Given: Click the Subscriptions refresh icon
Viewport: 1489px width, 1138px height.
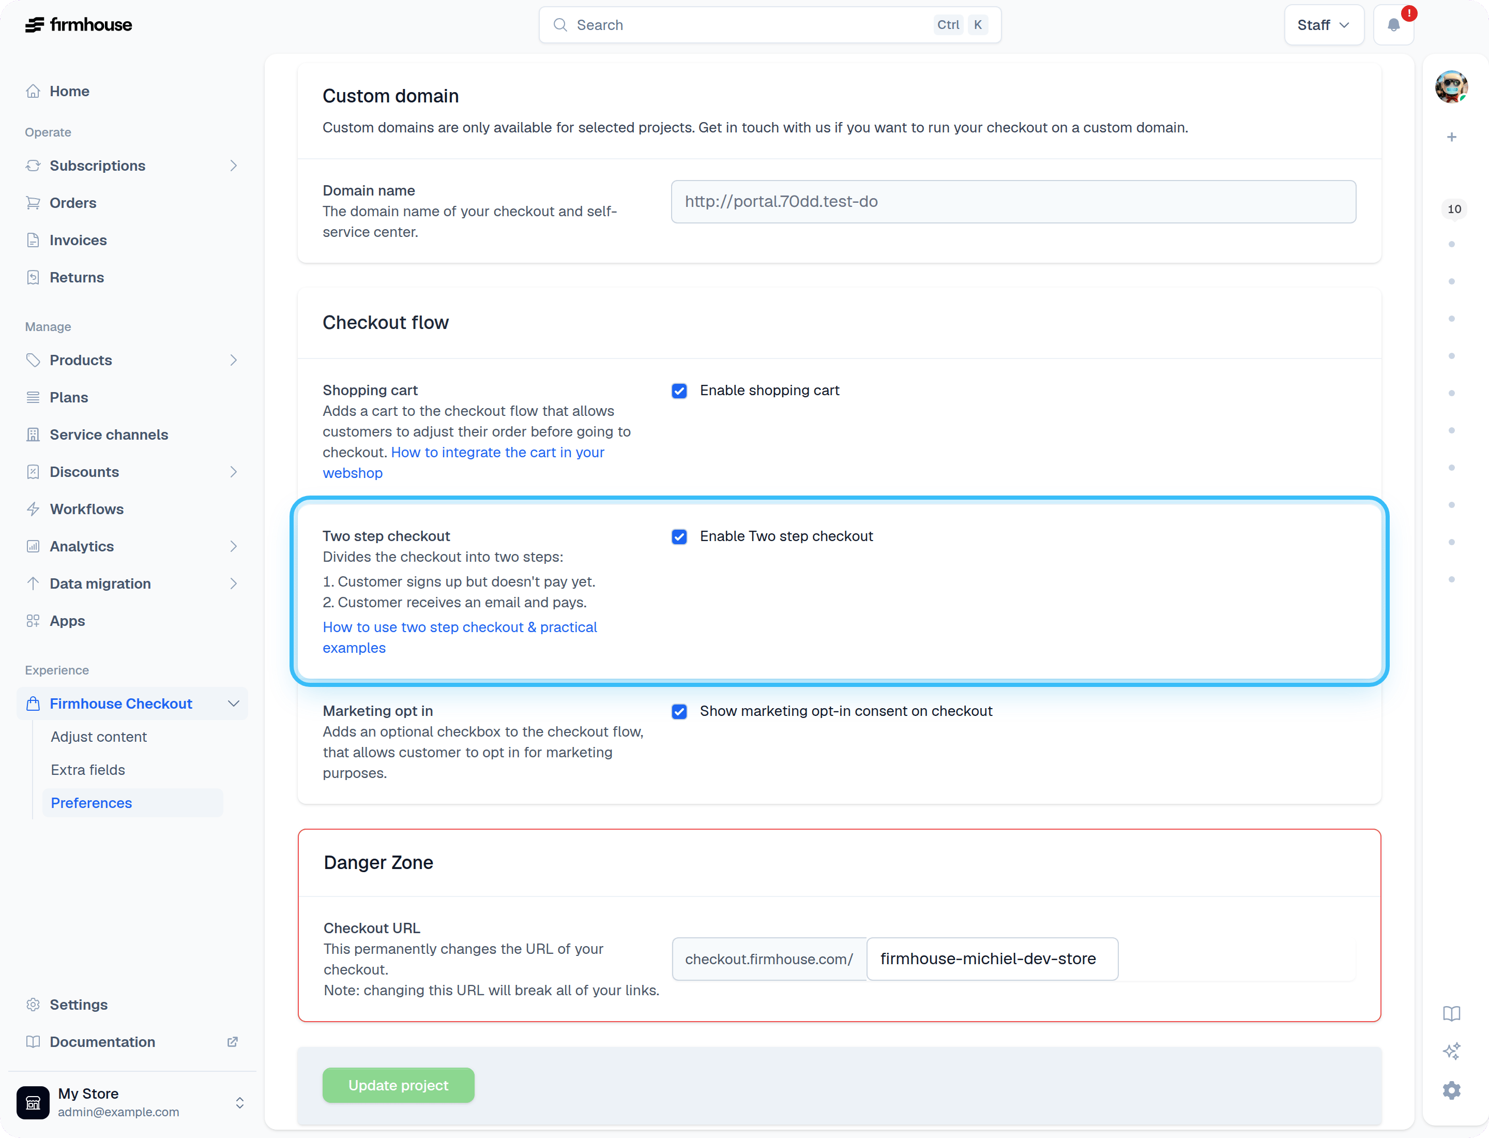Looking at the screenshot, I should [x=33, y=166].
